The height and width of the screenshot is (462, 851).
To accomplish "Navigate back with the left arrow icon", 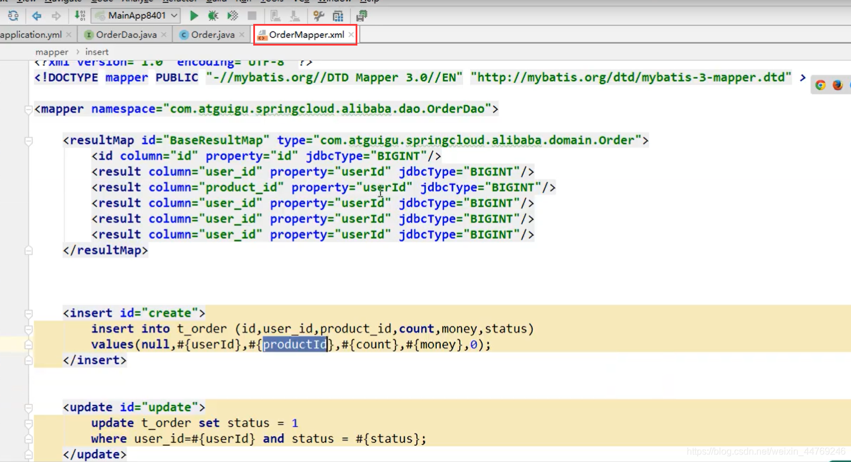I will pos(37,16).
